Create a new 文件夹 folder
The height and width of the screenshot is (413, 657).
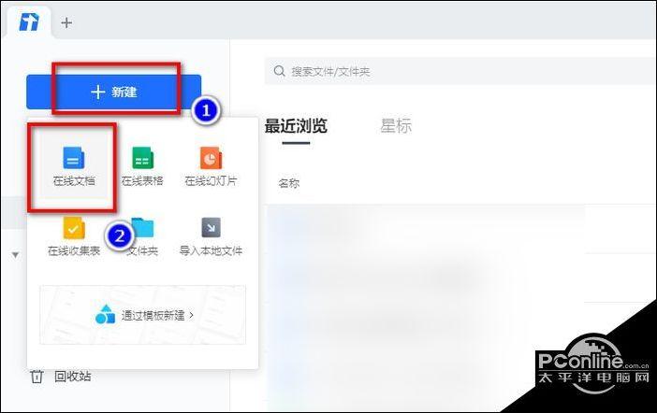click(142, 236)
